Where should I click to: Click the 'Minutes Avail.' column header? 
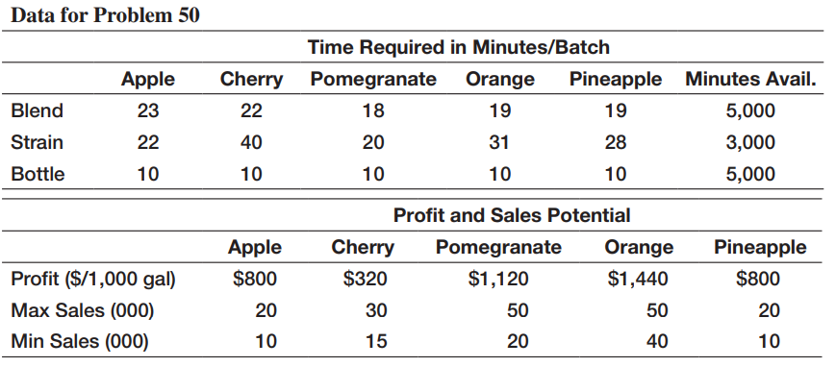tap(750, 79)
